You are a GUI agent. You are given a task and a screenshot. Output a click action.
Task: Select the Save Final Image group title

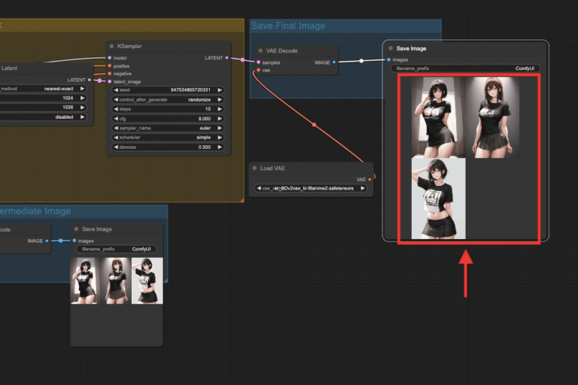pos(288,26)
